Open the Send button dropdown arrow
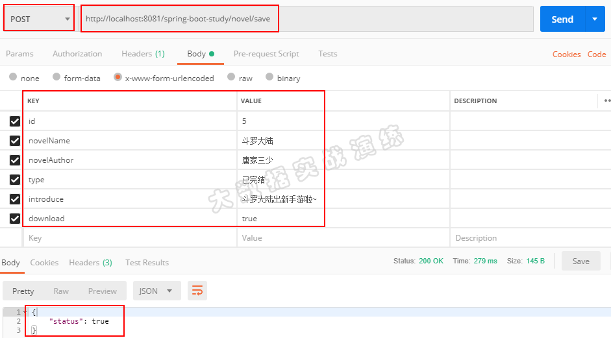Image resolution: width=611 pixels, height=338 pixels. pyautogui.click(x=595, y=19)
